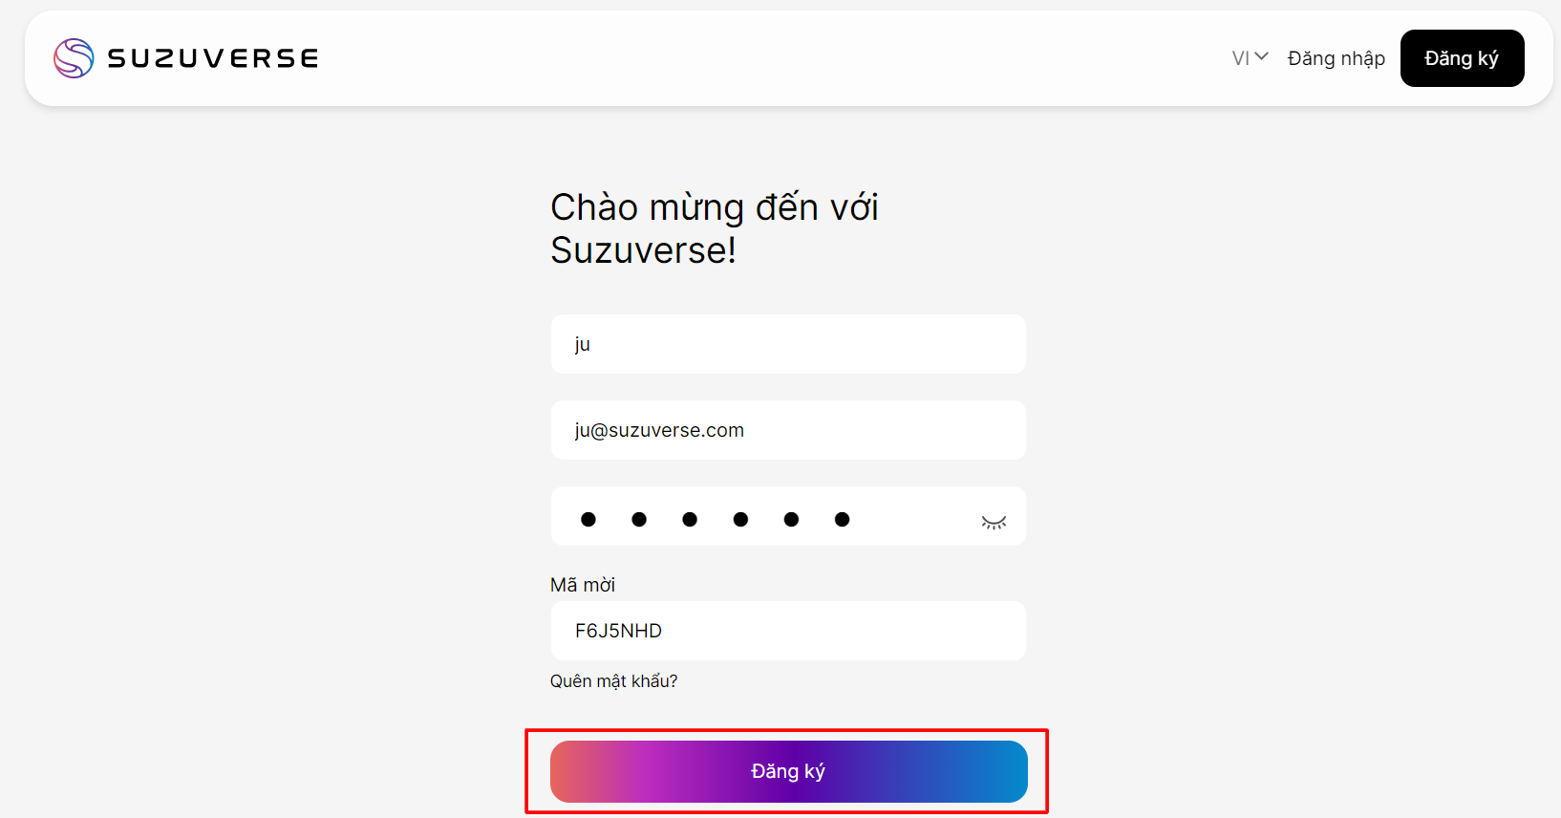Go to the Đăng nhập login link
This screenshot has width=1561, height=818.
coord(1336,58)
